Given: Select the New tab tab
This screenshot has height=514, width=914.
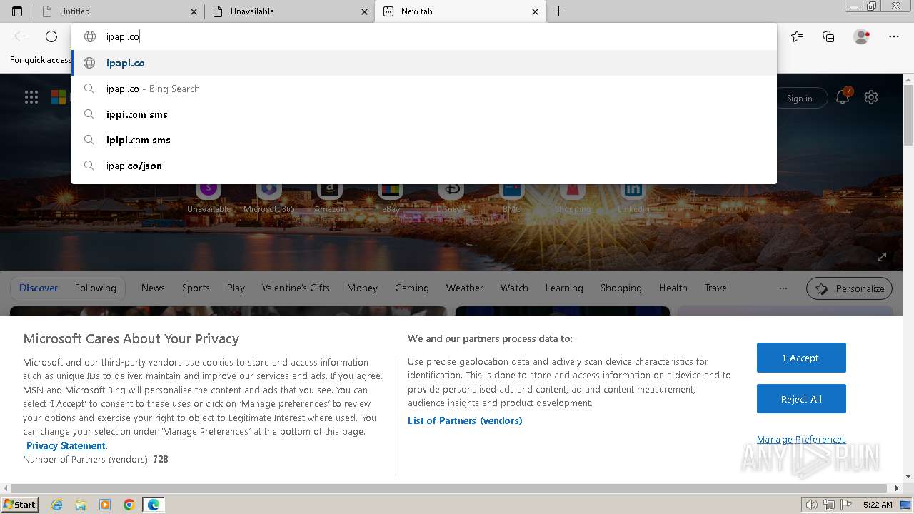Looking at the screenshot, I should click(x=461, y=11).
